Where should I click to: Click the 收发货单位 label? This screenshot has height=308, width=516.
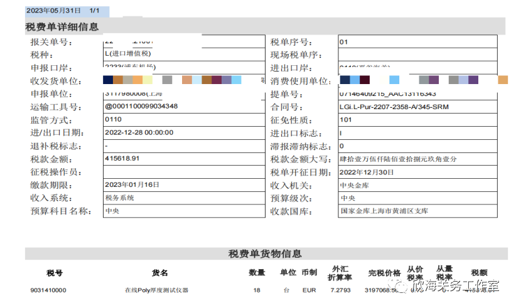tap(56, 81)
